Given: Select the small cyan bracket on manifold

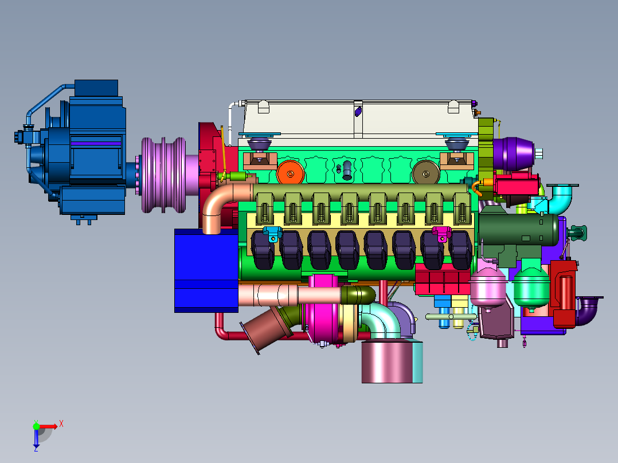Looking at the screenshot, I should click(x=272, y=233).
